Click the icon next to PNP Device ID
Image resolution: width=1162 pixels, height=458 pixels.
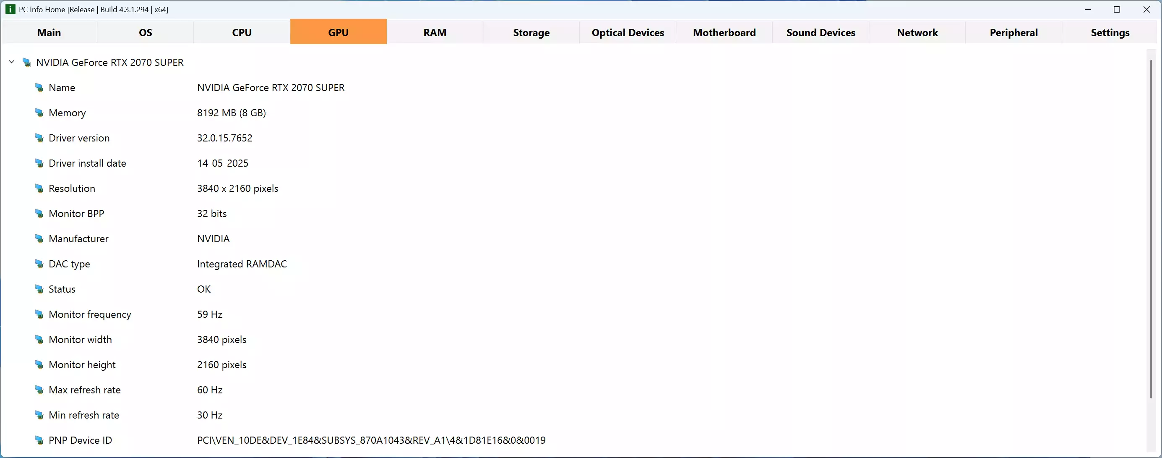pyautogui.click(x=40, y=440)
